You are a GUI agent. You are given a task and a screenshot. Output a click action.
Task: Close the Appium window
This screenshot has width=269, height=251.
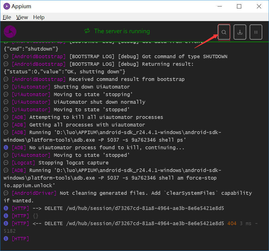[x=259, y=6]
